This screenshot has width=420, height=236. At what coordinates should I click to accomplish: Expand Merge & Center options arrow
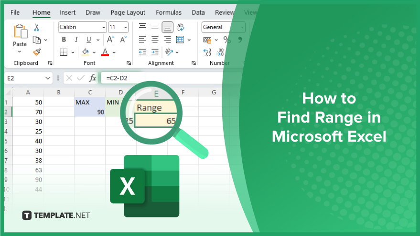[x=189, y=40]
